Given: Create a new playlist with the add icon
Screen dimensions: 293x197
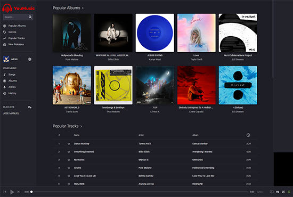Looking at the screenshot, I should click(29, 107).
